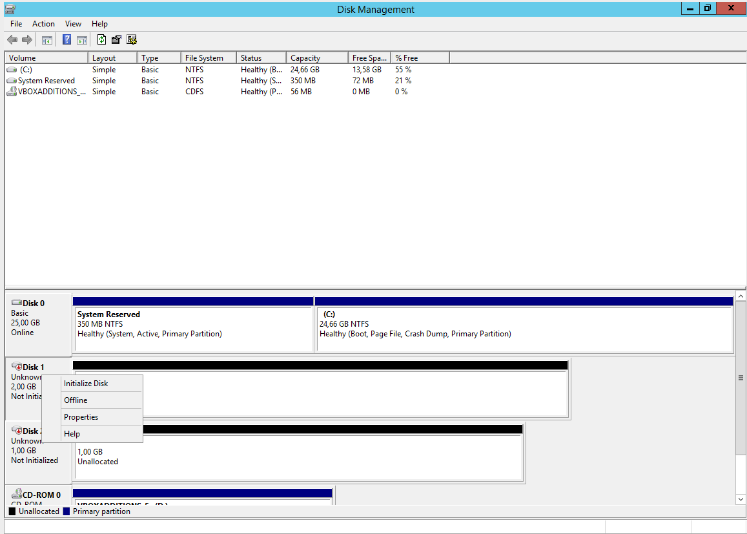Image resolution: width=747 pixels, height=534 pixels.
Task: Open the Action menu
Action: 43,24
